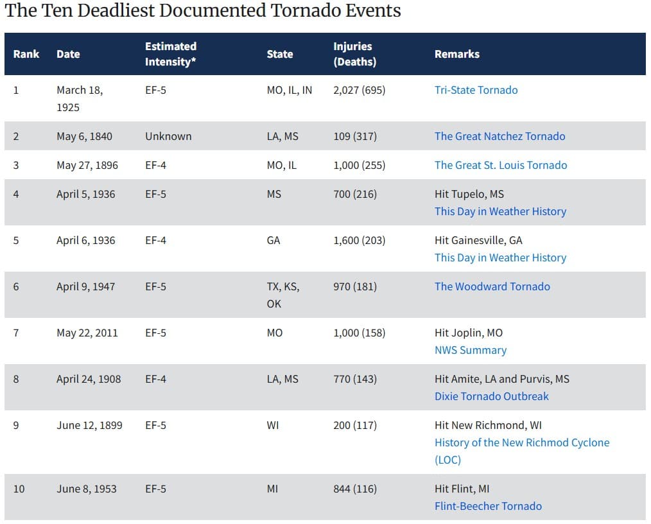Click The Great St. Louis Tornado link
Image resolution: width=651 pixels, height=524 pixels.
coord(500,165)
